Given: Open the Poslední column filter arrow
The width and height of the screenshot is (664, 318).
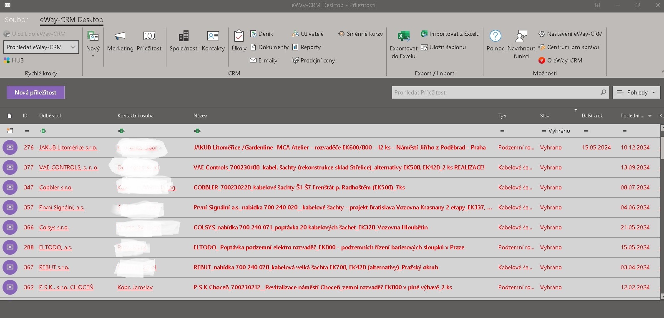Looking at the screenshot, I should click(x=650, y=116).
